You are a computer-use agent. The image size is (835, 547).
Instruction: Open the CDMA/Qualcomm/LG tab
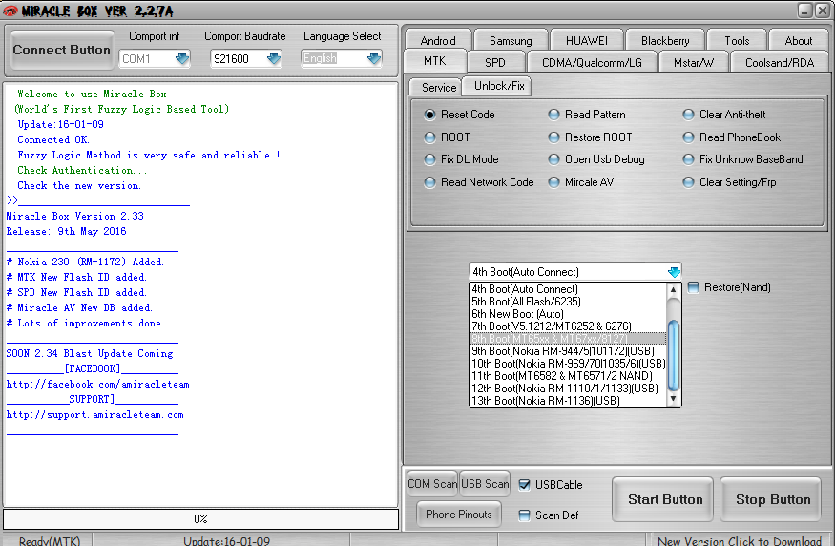pos(592,62)
